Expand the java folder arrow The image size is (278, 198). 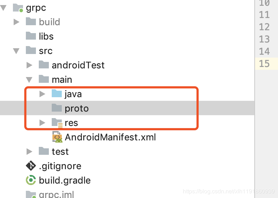pyautogui.click(x=42, y=94)
